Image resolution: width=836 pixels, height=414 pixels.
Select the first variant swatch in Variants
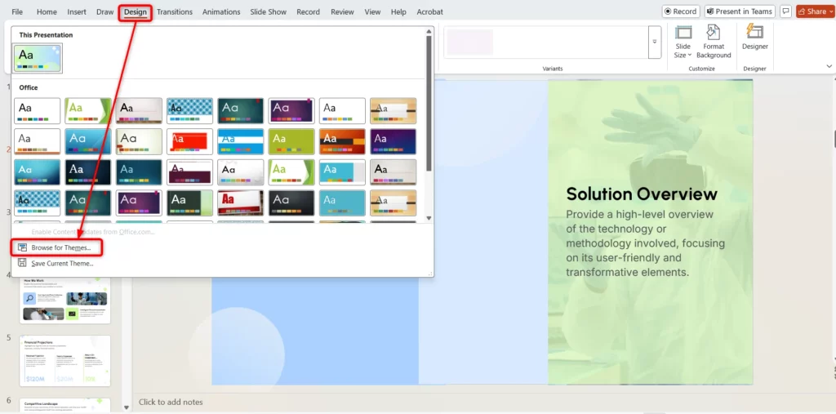click(x=470, y=42)
